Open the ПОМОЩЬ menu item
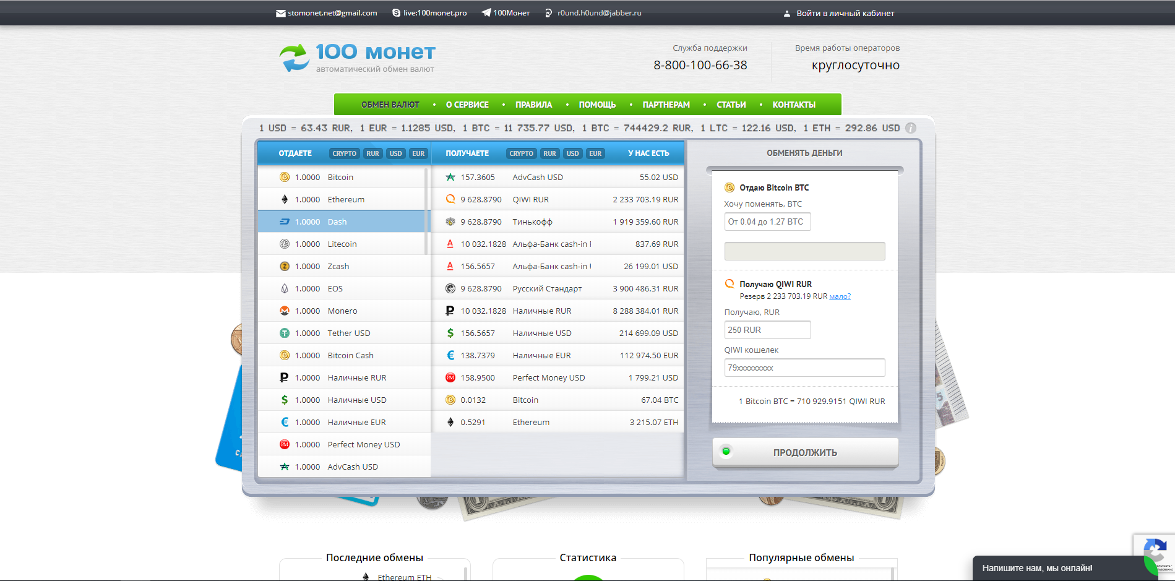The image size is (1175, 581). (x=598, y=105)
